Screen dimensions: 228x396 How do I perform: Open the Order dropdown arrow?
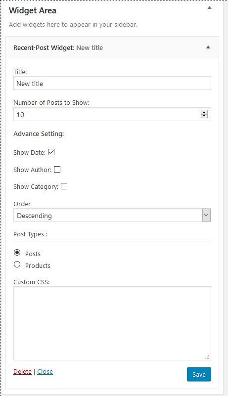pyautogui.click(x=206, y=215)
